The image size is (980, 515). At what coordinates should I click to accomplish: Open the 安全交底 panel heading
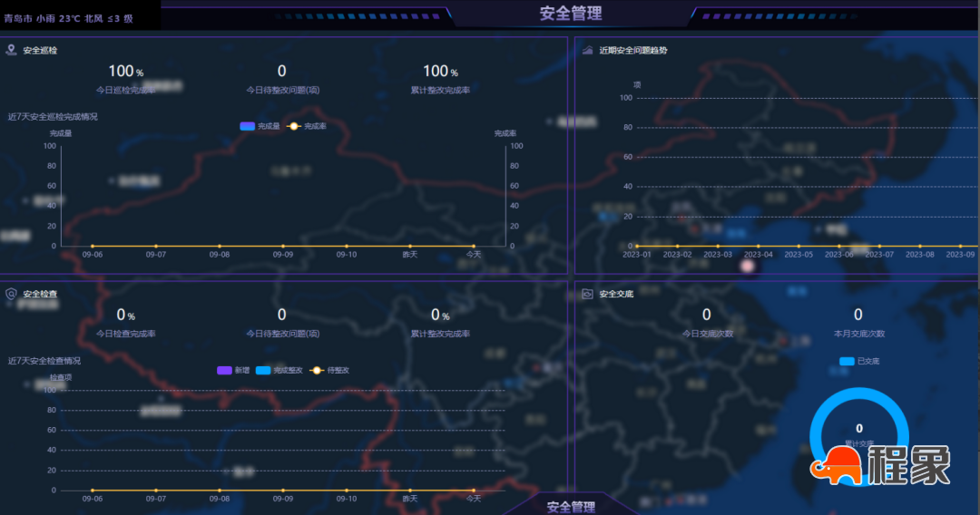tap(616, 294)
